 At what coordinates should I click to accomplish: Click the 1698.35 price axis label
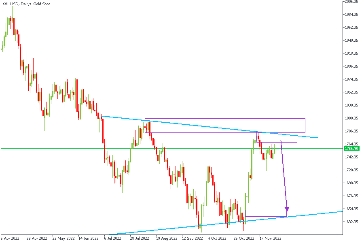click(351, 183)
